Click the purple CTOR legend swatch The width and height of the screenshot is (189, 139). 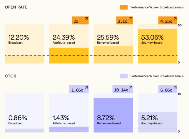(x=123, y=76)
